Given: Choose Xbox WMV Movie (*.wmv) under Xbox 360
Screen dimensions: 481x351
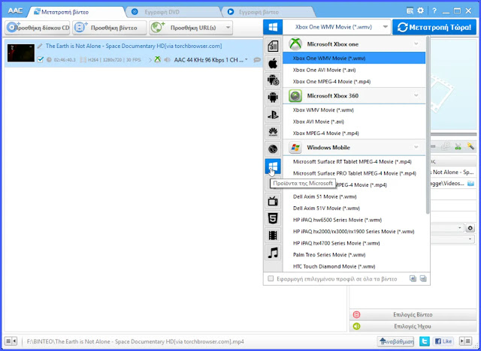Looking at the screenshot, I should click(x=354, y=109).
